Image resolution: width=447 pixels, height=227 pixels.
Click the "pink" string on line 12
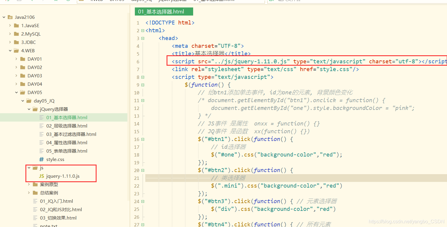[x=402, y=108]
